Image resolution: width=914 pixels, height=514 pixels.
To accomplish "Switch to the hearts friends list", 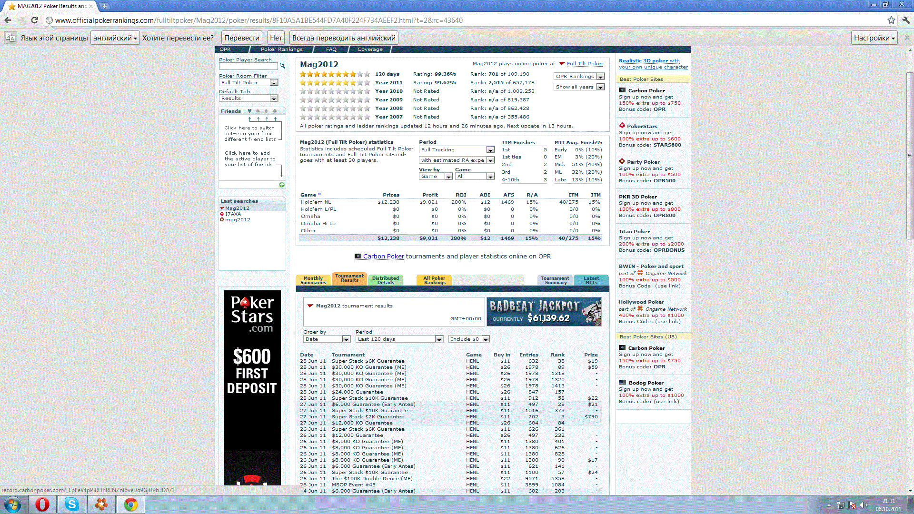I will [x=249, y=111].
